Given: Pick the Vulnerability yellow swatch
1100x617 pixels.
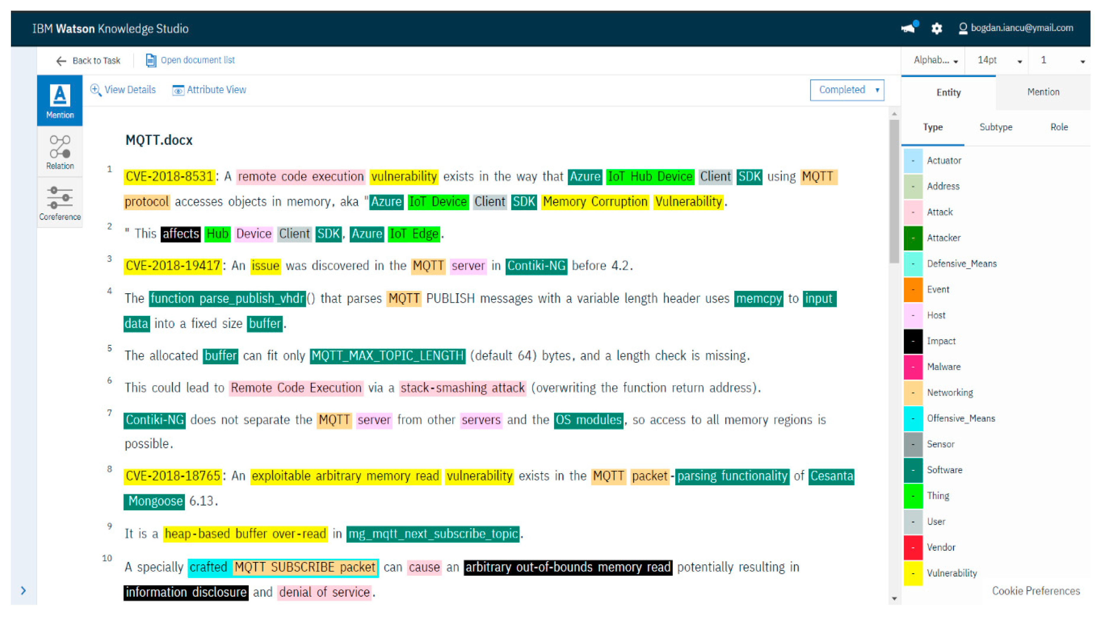Looking at the screenshot, I should [x=913, y=573].
